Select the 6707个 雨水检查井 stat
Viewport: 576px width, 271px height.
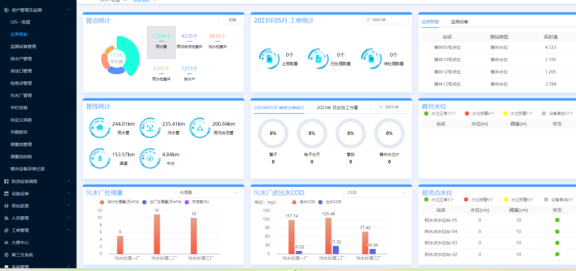(x=161, y=73)
